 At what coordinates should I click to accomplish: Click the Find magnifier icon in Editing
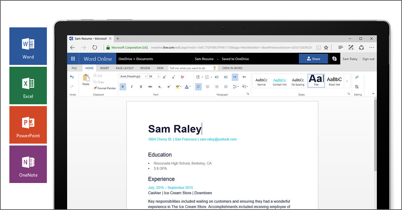[x=357, y=77]
